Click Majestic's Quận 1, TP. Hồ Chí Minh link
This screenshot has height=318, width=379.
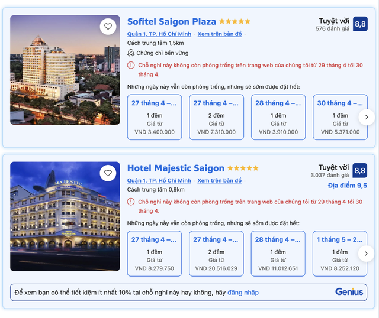click(159, 181)
